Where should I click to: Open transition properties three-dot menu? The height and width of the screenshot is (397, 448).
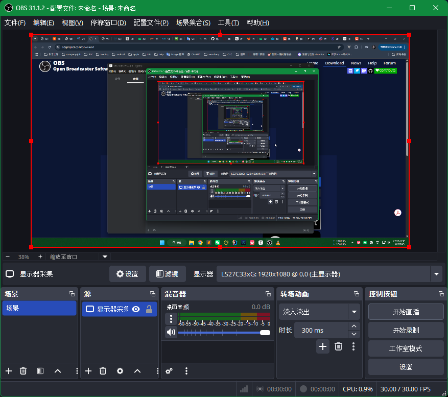[353, 346]
